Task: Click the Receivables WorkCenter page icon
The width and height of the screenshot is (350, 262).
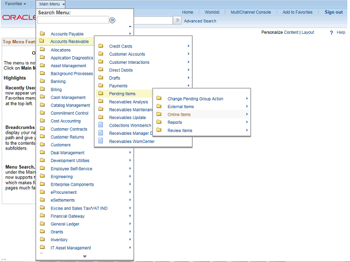Action: [x=101, y=141]
